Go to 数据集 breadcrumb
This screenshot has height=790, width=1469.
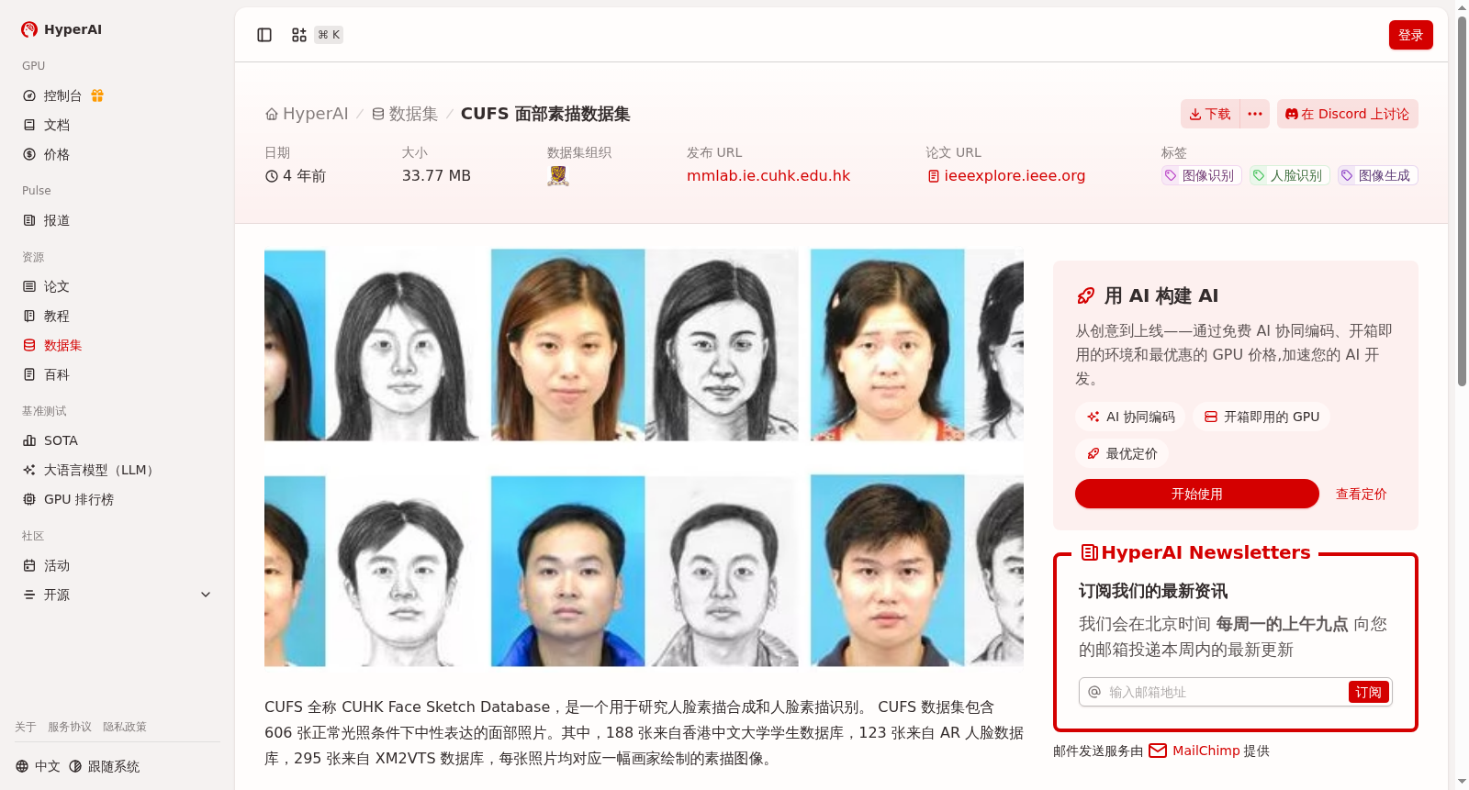[x=405, y=114]
